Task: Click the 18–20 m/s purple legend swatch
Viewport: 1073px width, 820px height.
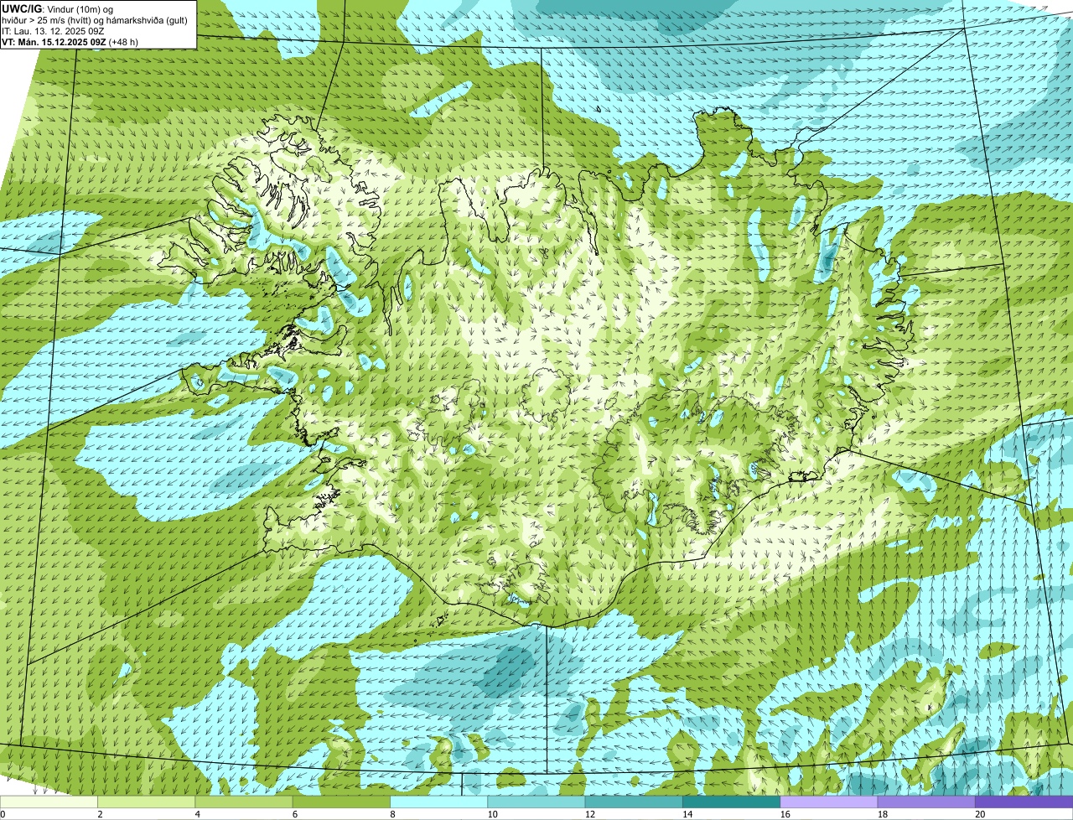Action: click(926, 802)
